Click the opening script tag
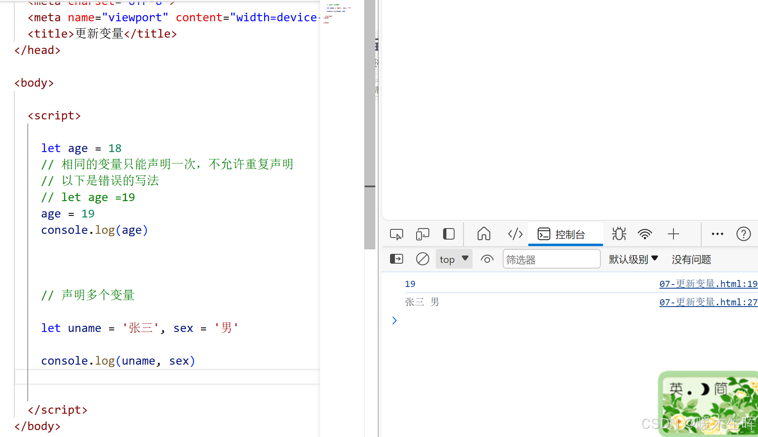 coord(54,116)
